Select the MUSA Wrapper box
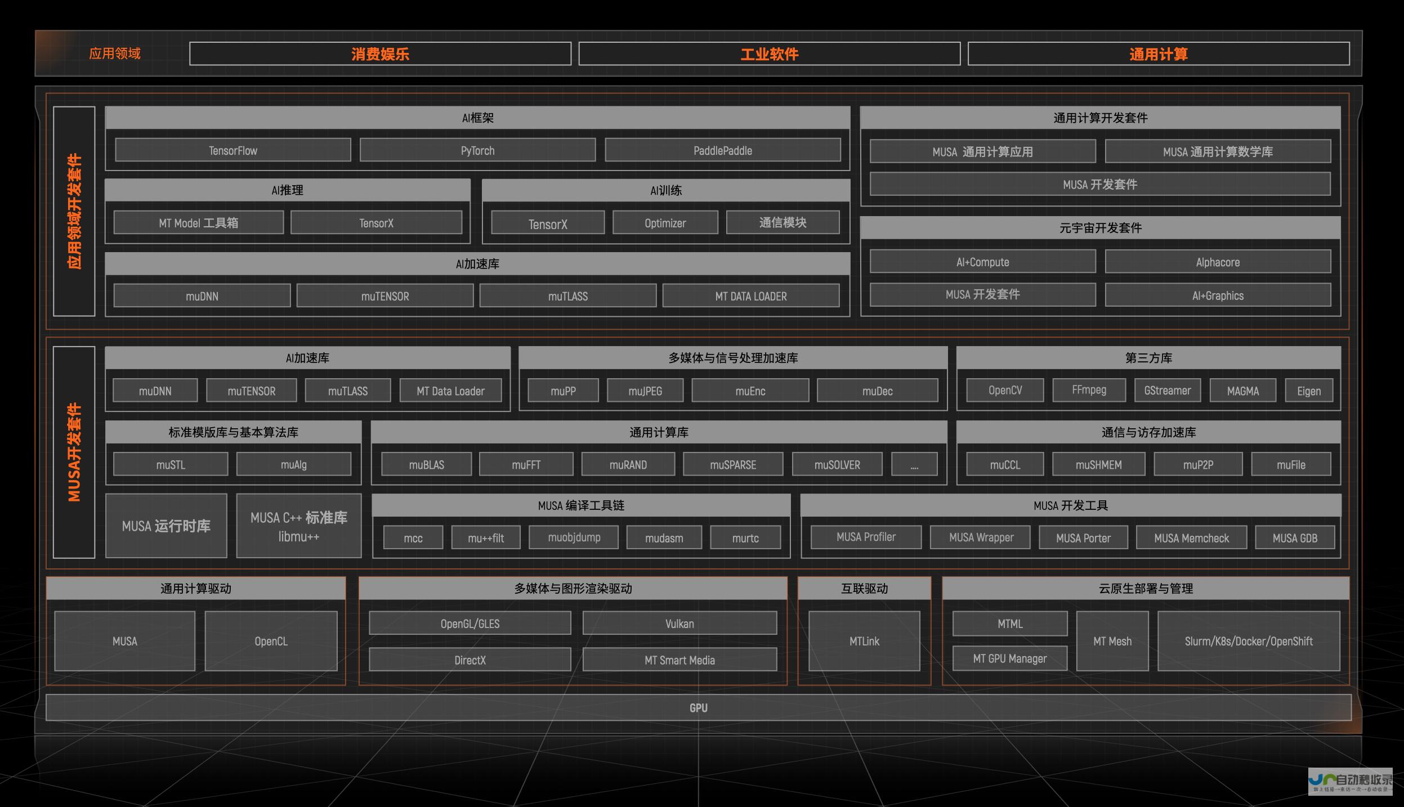This screenshot has height=807, width=1404. [981, 537]
